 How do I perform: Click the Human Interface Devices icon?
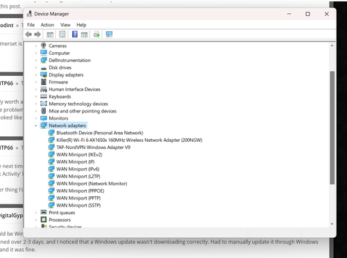click(x=44, y=89)
